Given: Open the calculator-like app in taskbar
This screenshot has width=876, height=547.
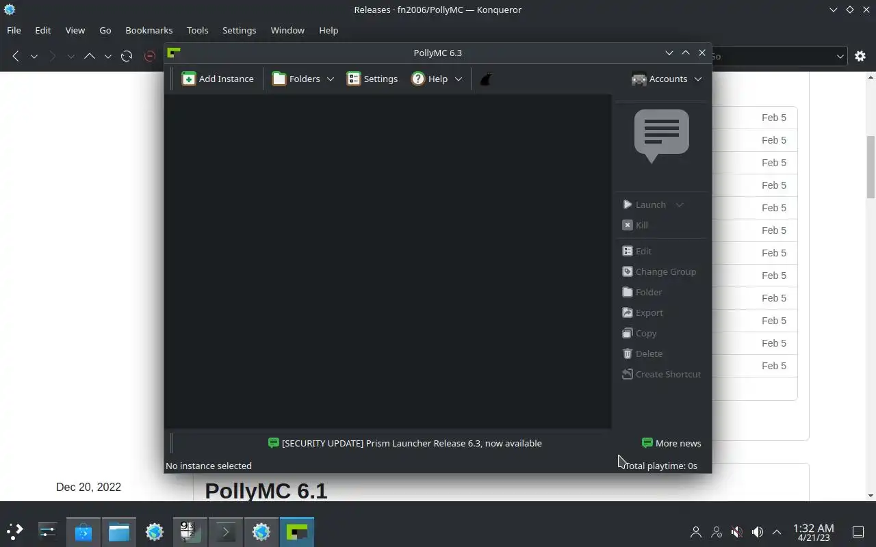Looking at the screenshot, I should pyautogui.click(x=190, y=531).
